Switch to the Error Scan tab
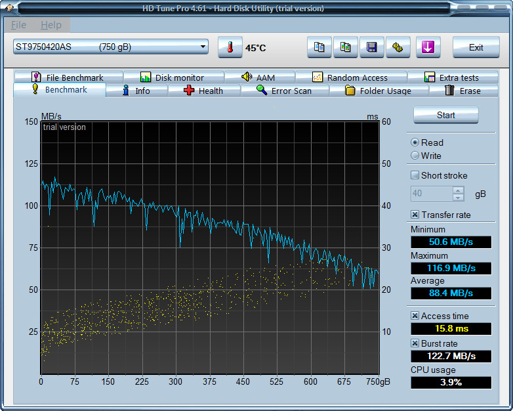Image resolution: width=513 pixels, height=411 pixels. click(284, 91)
